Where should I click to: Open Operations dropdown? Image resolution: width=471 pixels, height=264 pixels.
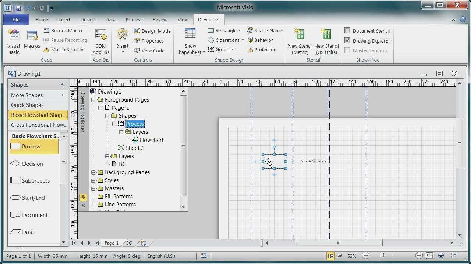coord(242,40)
